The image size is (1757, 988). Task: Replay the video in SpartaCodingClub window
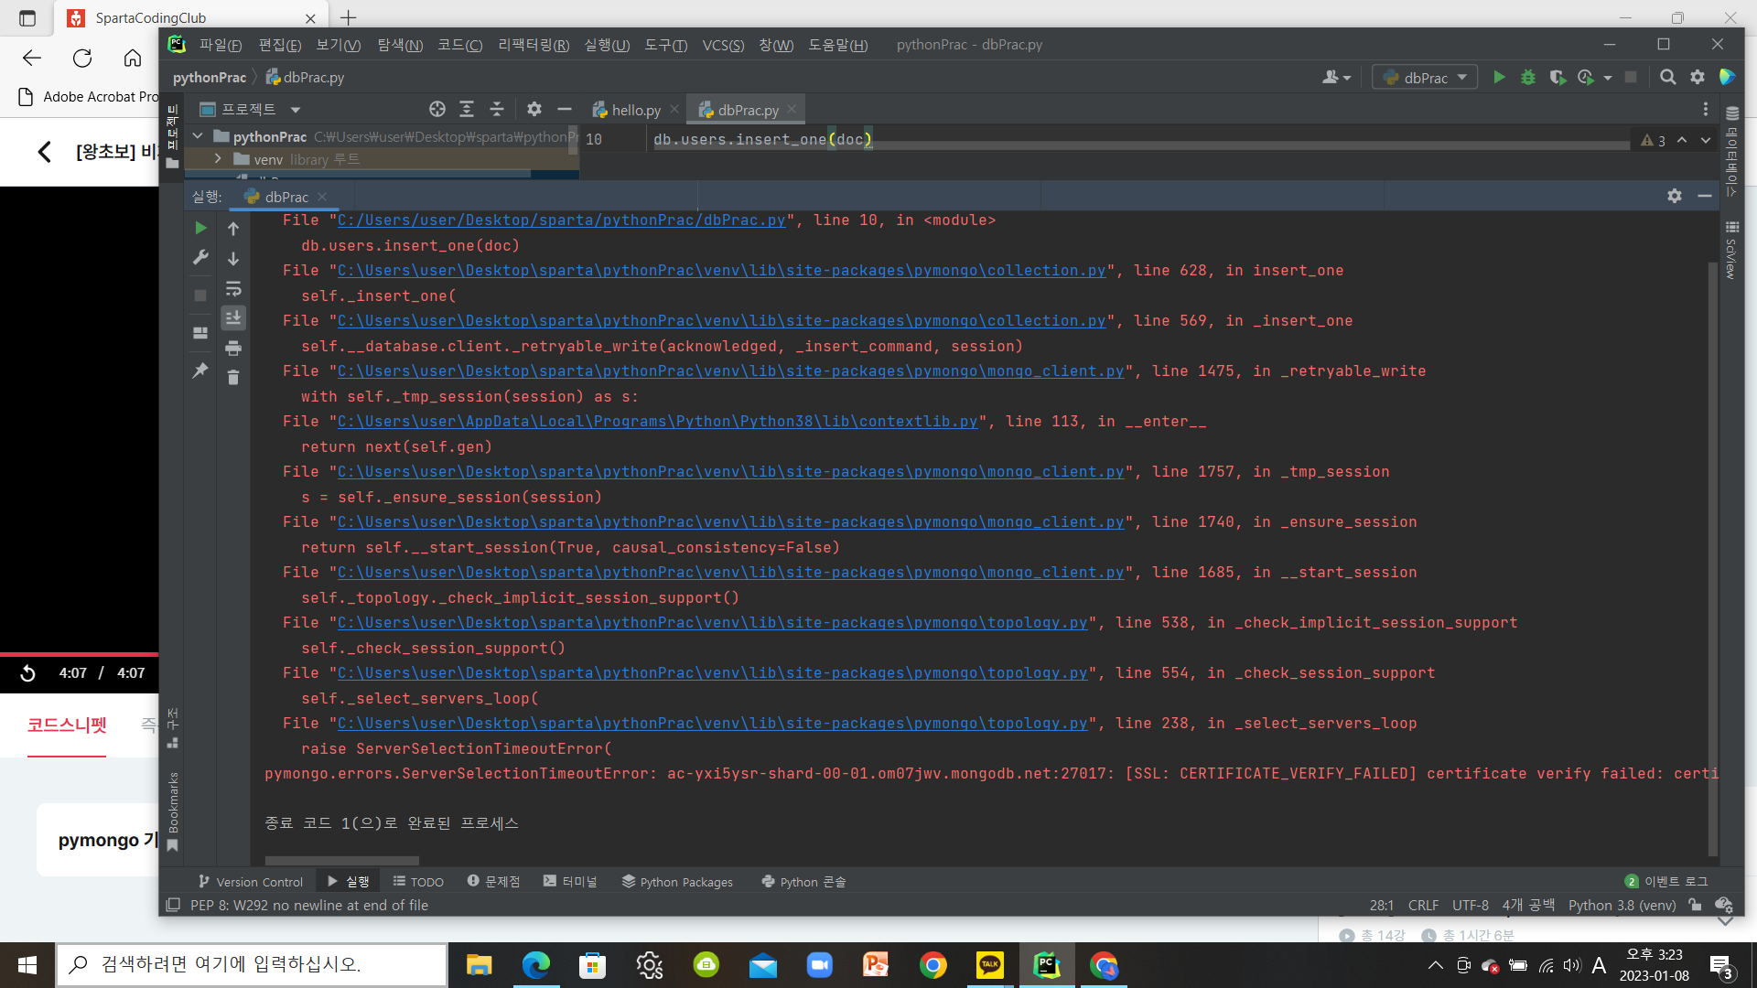pyautogui.click(x=27, y=673)
